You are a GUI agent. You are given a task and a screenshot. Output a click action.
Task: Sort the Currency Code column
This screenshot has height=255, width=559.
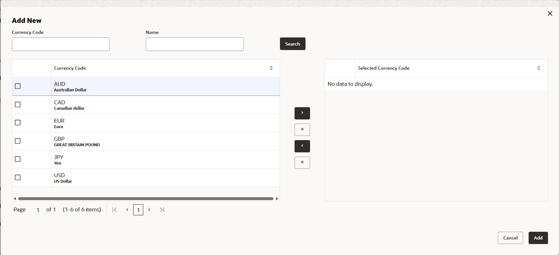(x=271, y=68)
